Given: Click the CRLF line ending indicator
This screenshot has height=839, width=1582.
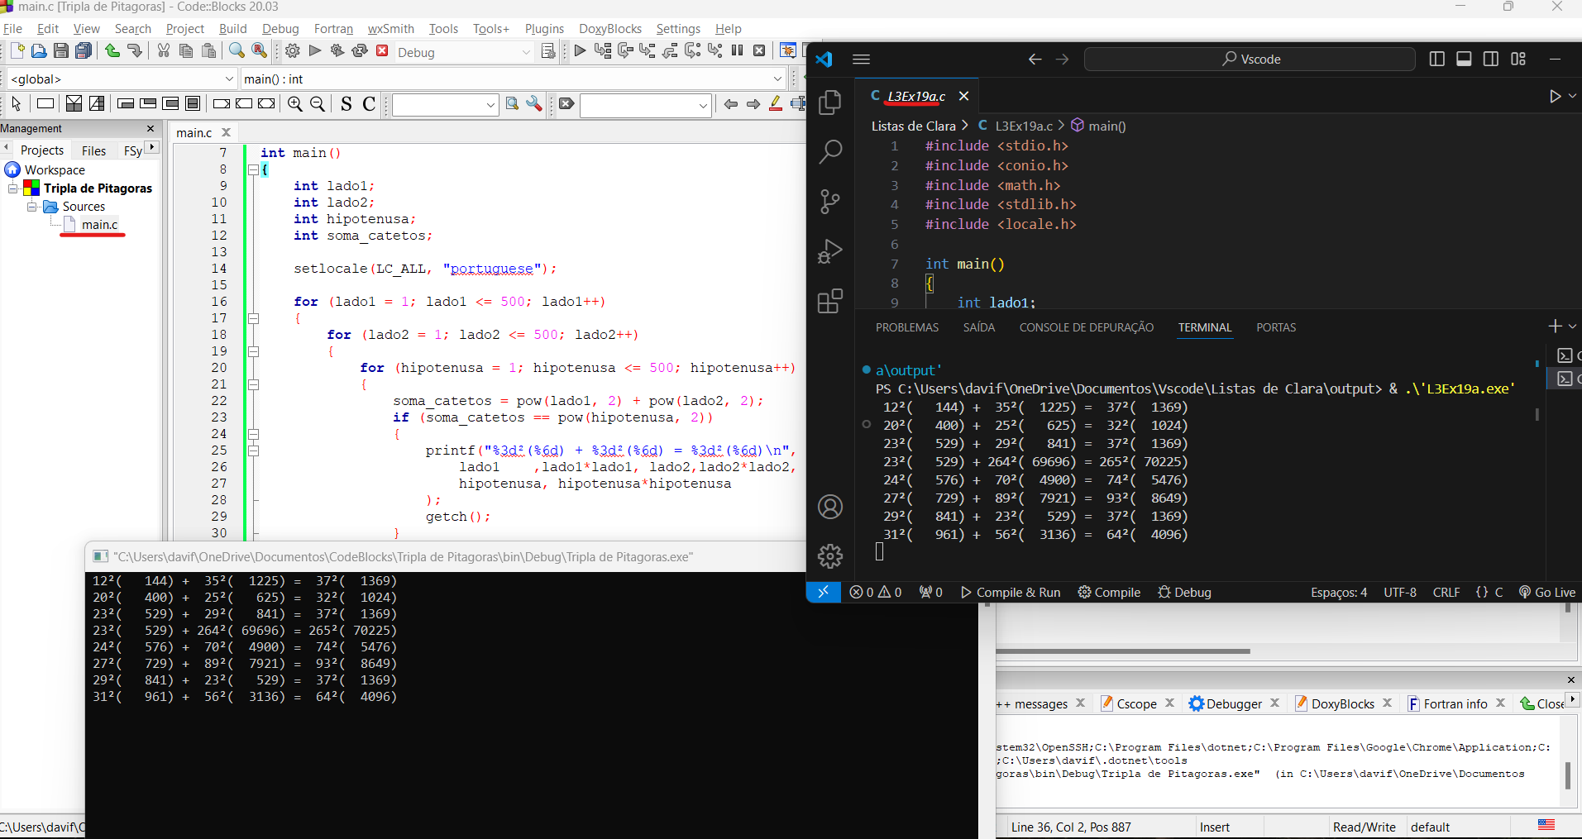Looking at the screenshot, I should (x=1446, y=592).
